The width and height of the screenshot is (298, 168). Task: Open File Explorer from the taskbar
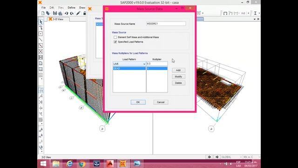coord(56,164)
